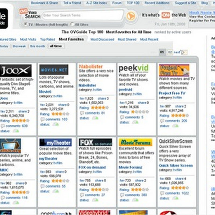Image resolution: width=215 pixels, height=215 pixels.
Task: Click the next page arrow icon
Action: [184, 52]
